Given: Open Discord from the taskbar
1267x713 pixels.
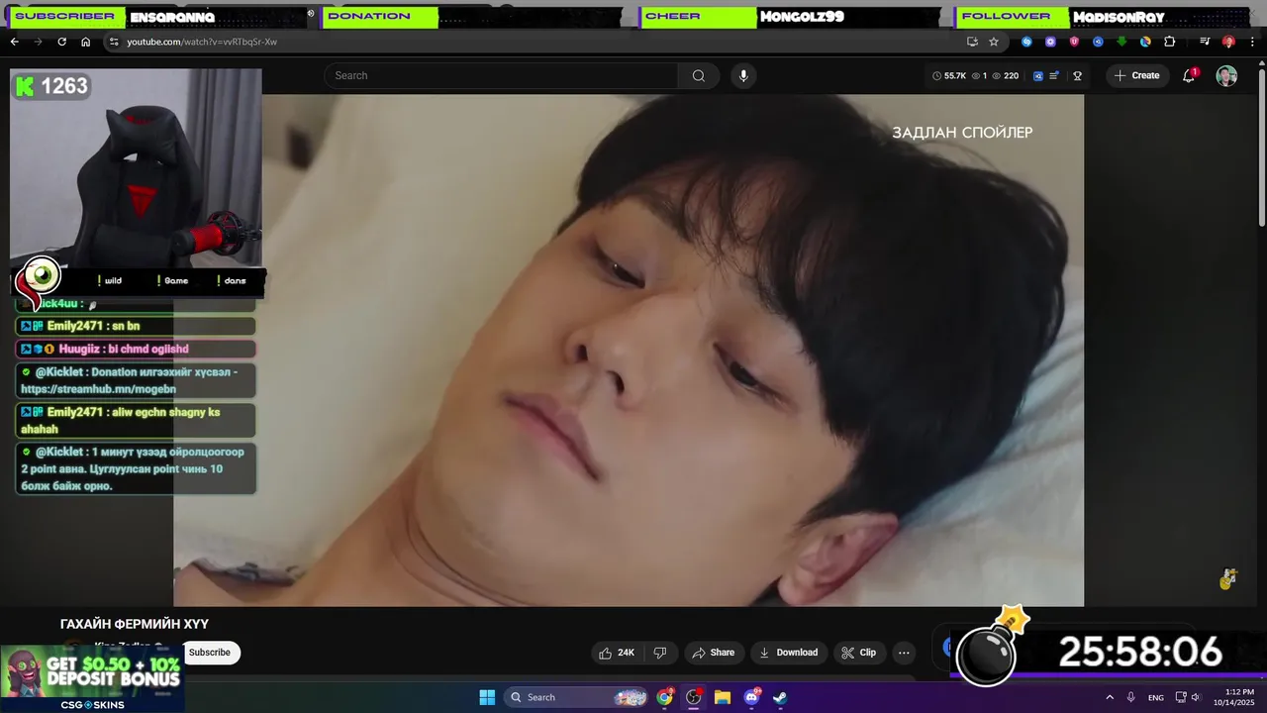Looking at the screenshot, I should [x=751, y=697].
